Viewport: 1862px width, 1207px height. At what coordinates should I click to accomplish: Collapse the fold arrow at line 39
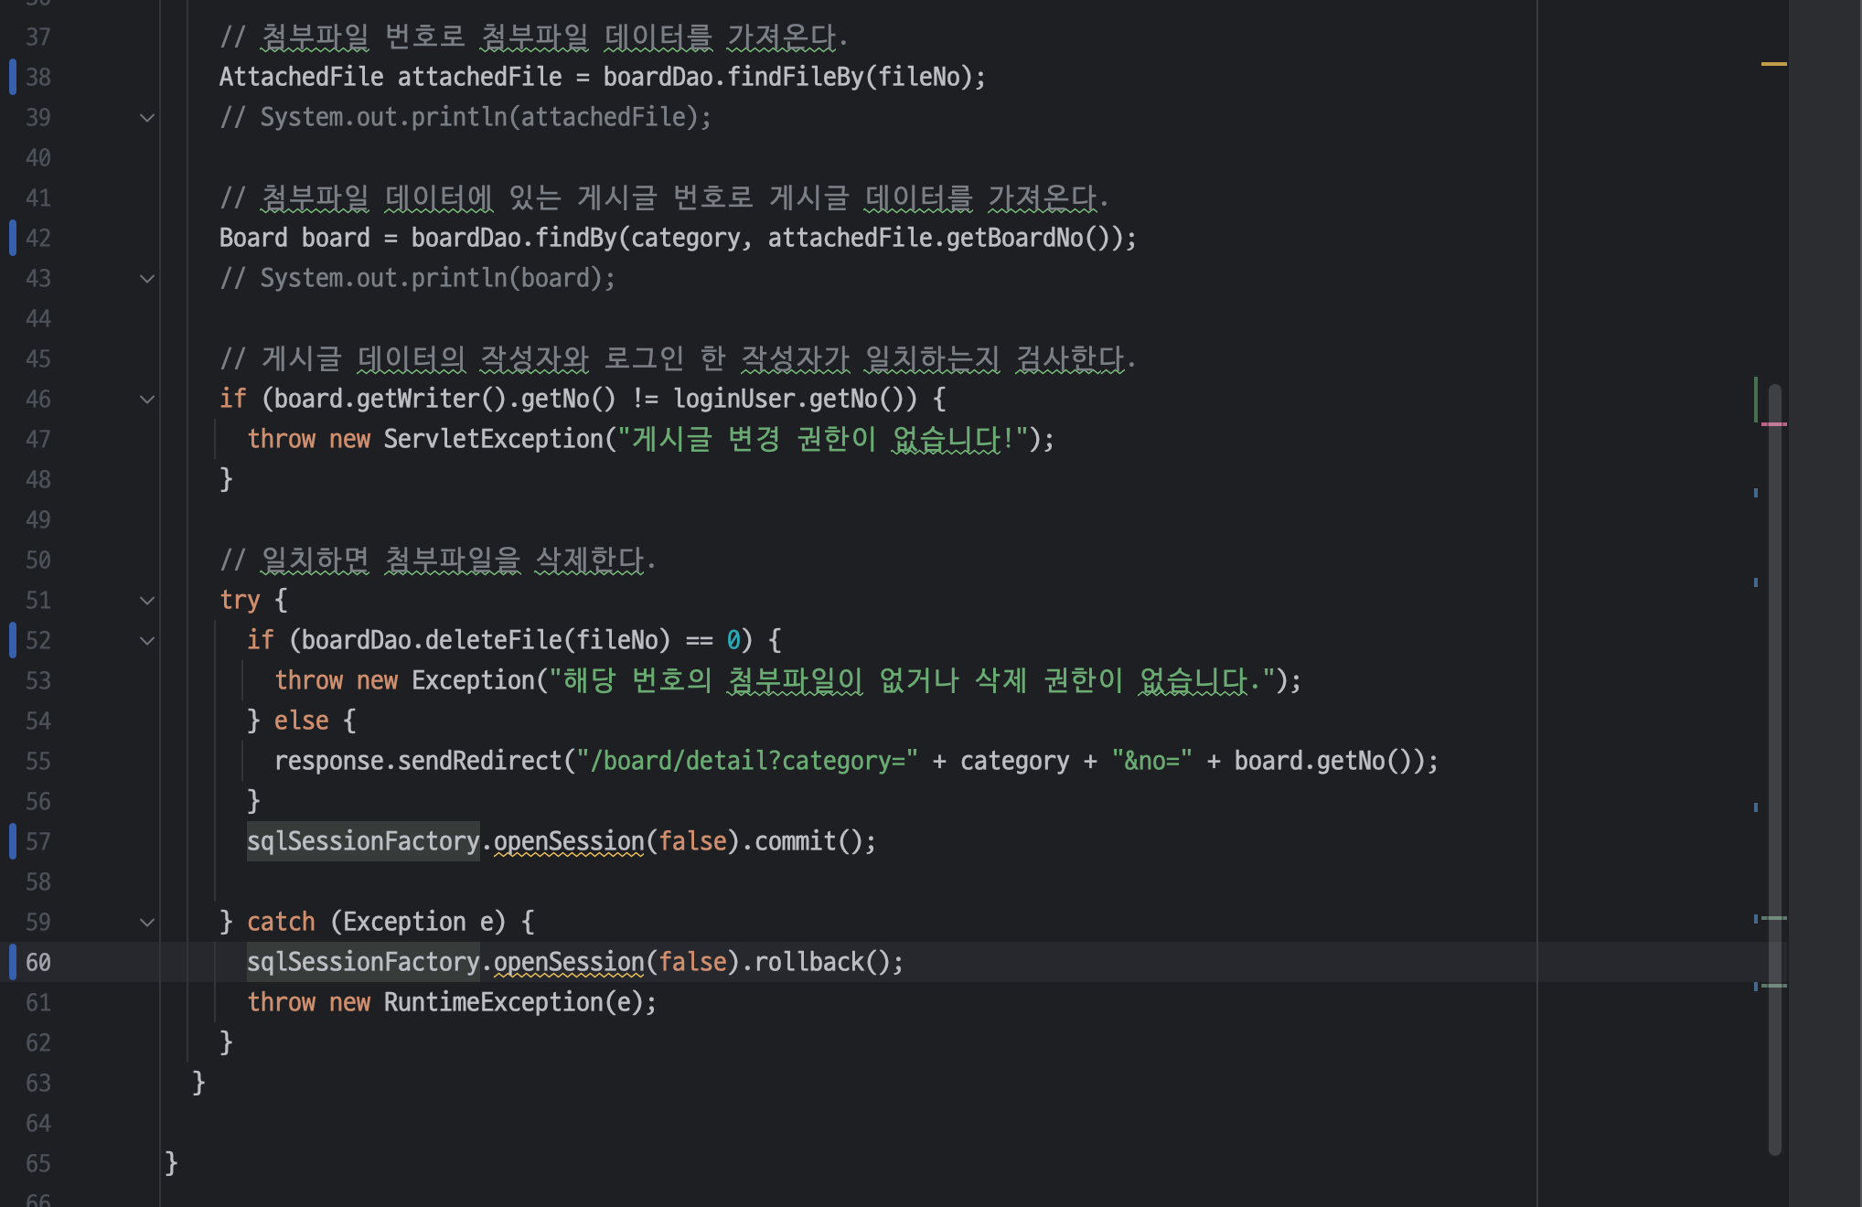point(146,118)
